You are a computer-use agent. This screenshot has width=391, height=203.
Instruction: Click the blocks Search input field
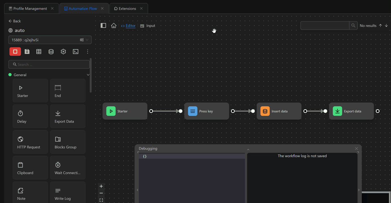(49, 65)
